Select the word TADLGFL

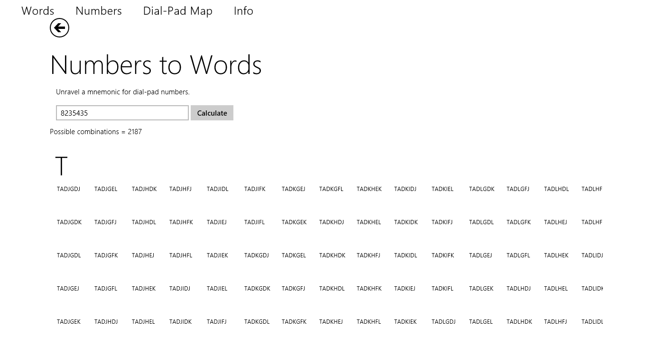pos(518,255)
